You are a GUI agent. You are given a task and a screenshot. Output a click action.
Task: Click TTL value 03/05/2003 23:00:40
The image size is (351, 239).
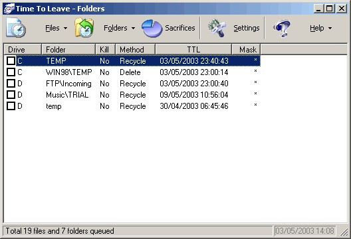tap(194, 84)
